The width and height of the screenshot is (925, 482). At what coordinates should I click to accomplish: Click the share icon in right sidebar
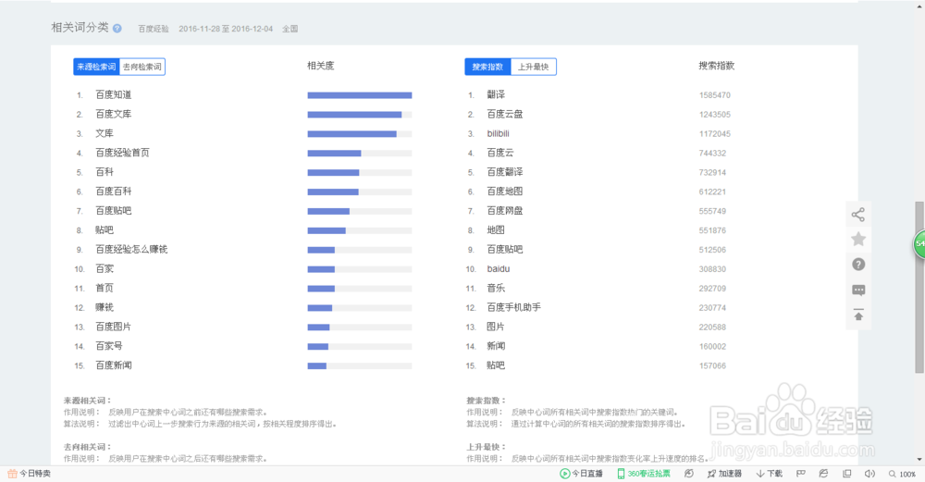[858, 215]
